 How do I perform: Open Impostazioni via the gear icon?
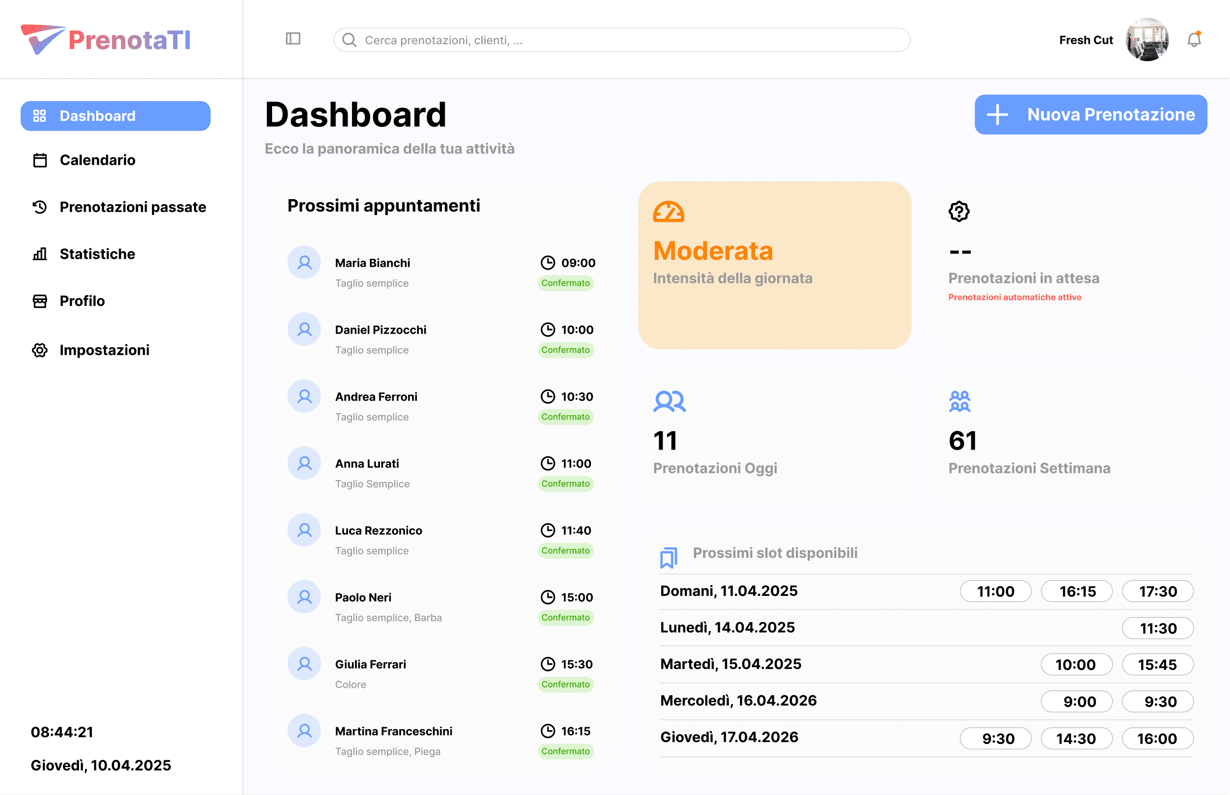tap(40, 350)
